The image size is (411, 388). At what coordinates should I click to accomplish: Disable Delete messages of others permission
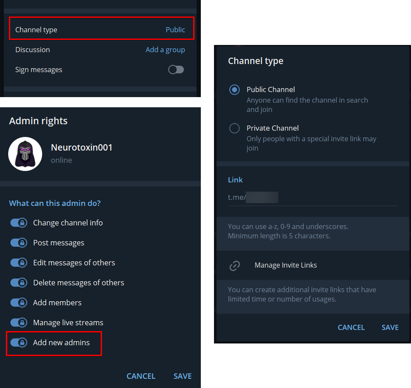click(x=19, y=282)
